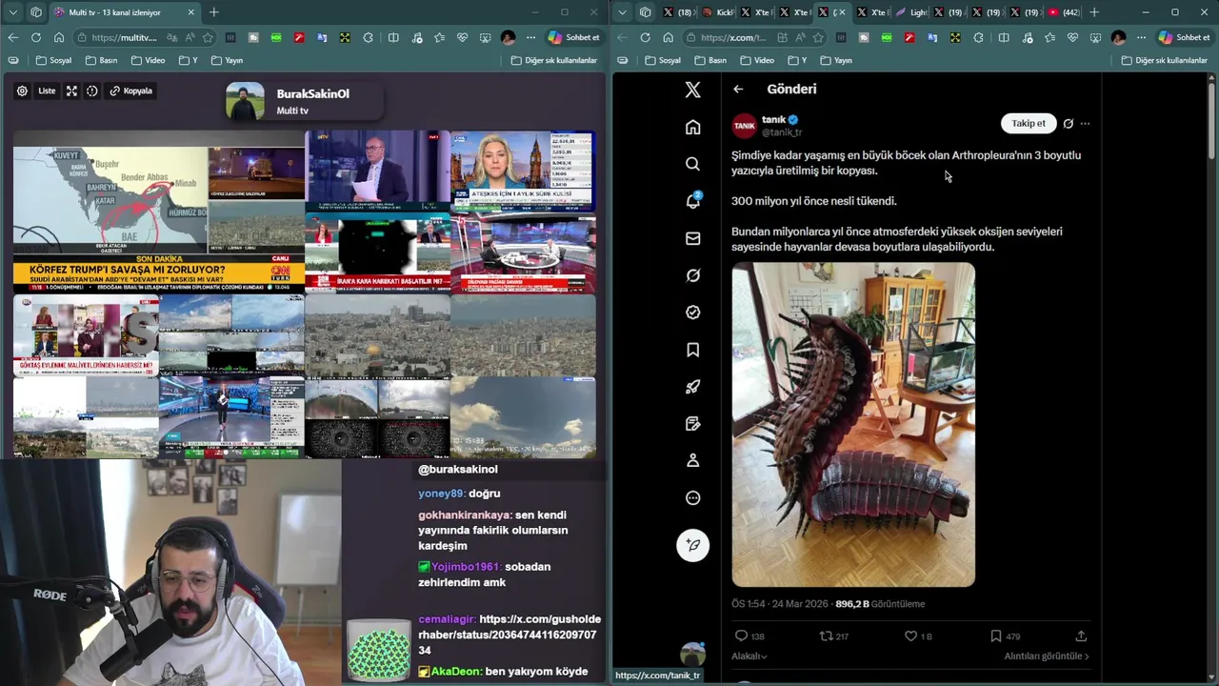
Task: Reload the page in the left browser window
Action: coord(36,37)
